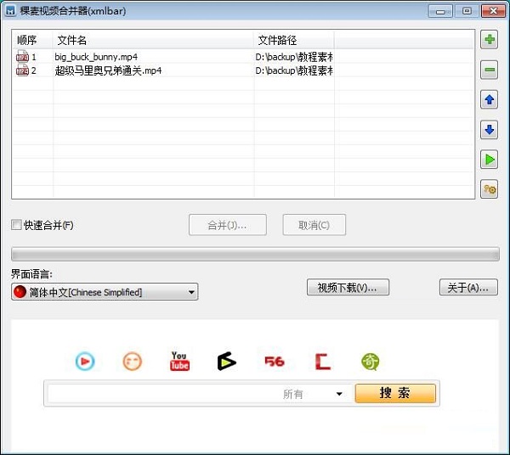The height and width of the screenshot is (455, 510).
Task: Open the 56 video site icon
Action: point(275,361)
